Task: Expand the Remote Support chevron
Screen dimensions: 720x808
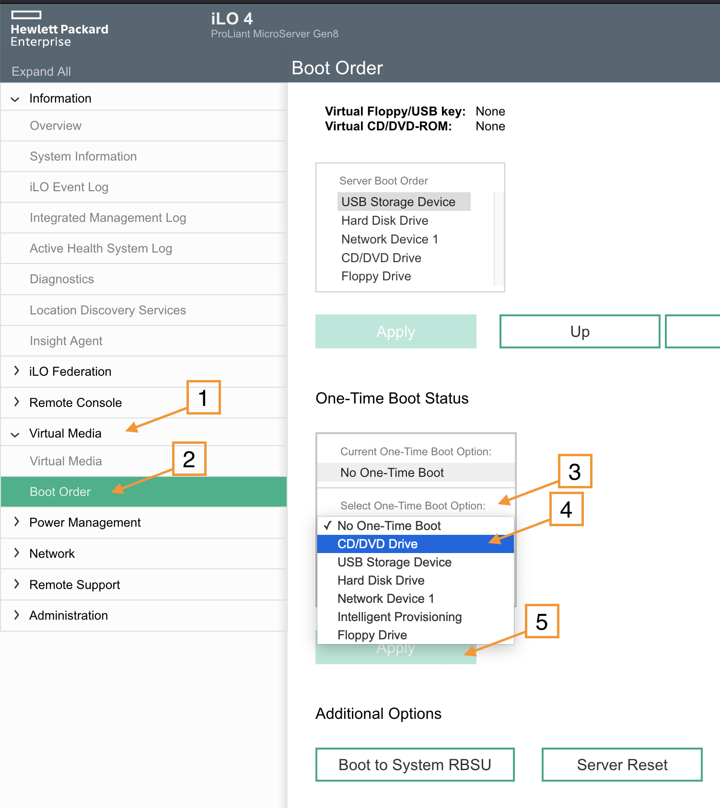Action: (17, 584)
